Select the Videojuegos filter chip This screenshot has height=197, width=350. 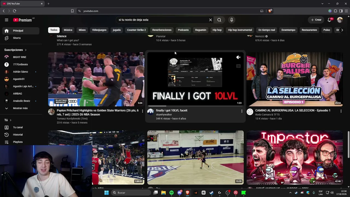point(99,30)
